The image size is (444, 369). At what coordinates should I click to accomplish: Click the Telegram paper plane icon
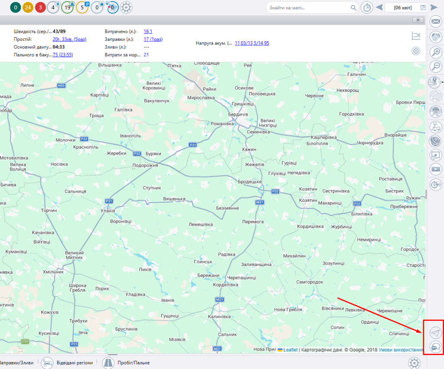coord(435,333)
